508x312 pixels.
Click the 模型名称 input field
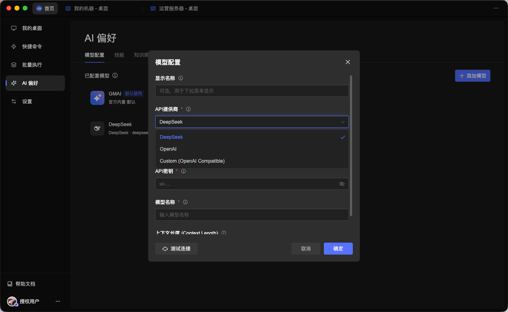pyautogui.click(x=252, y=215)
